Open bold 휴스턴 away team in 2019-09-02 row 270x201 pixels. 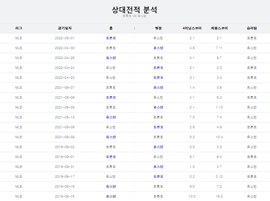point(158,147)
